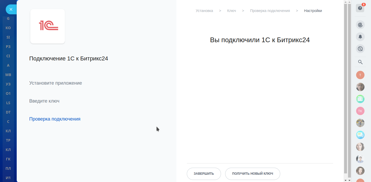Open the O1 item in left menu

pyautogui.click(x=8, y=93)
